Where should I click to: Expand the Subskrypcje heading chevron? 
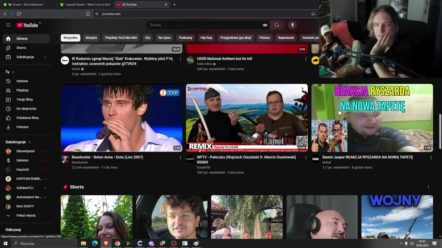click(x=29, y=142)
